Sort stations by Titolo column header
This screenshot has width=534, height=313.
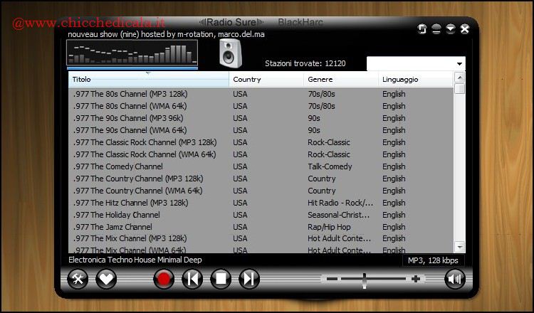coord(150,80)
